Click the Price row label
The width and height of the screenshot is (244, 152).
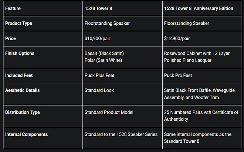[x=10, y=38]
